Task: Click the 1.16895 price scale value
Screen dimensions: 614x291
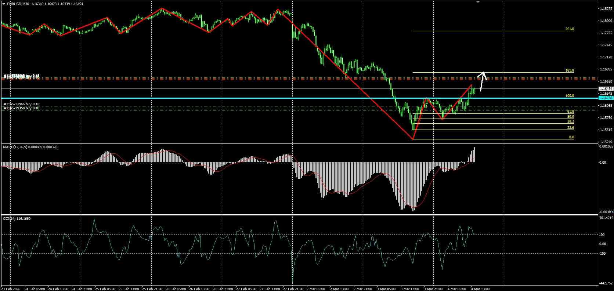Action: [605, 69]
